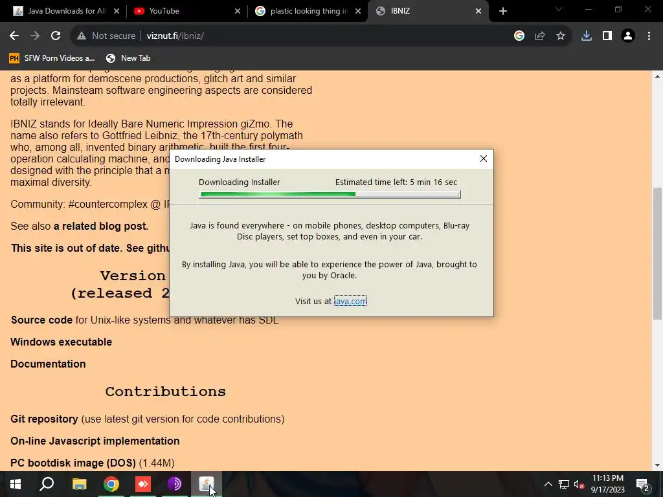Click the address bar URL field

[321, 36]
